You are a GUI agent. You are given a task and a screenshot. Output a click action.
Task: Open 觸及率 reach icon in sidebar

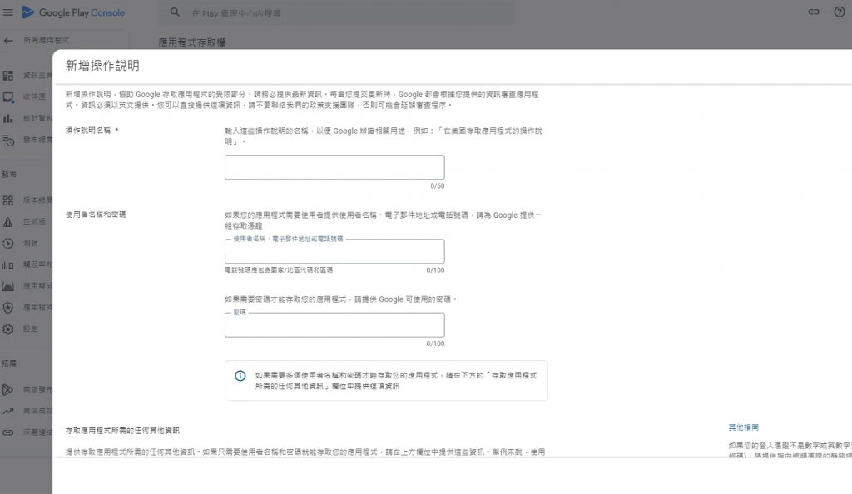(8, 265)
